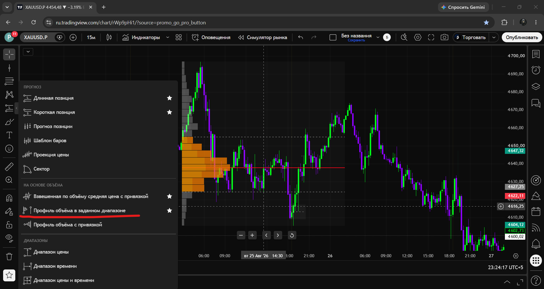Zoom out the chart with minus button

click(x=241, y=235)
